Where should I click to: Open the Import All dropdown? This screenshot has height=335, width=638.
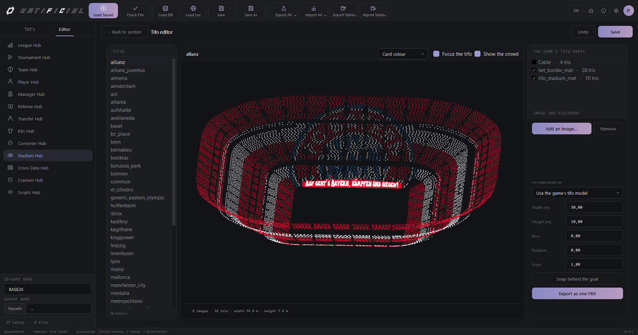(314, 11)
